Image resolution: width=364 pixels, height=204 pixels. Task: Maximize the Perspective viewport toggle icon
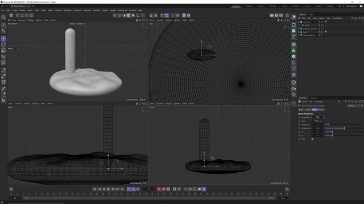[x=147, y=20]
